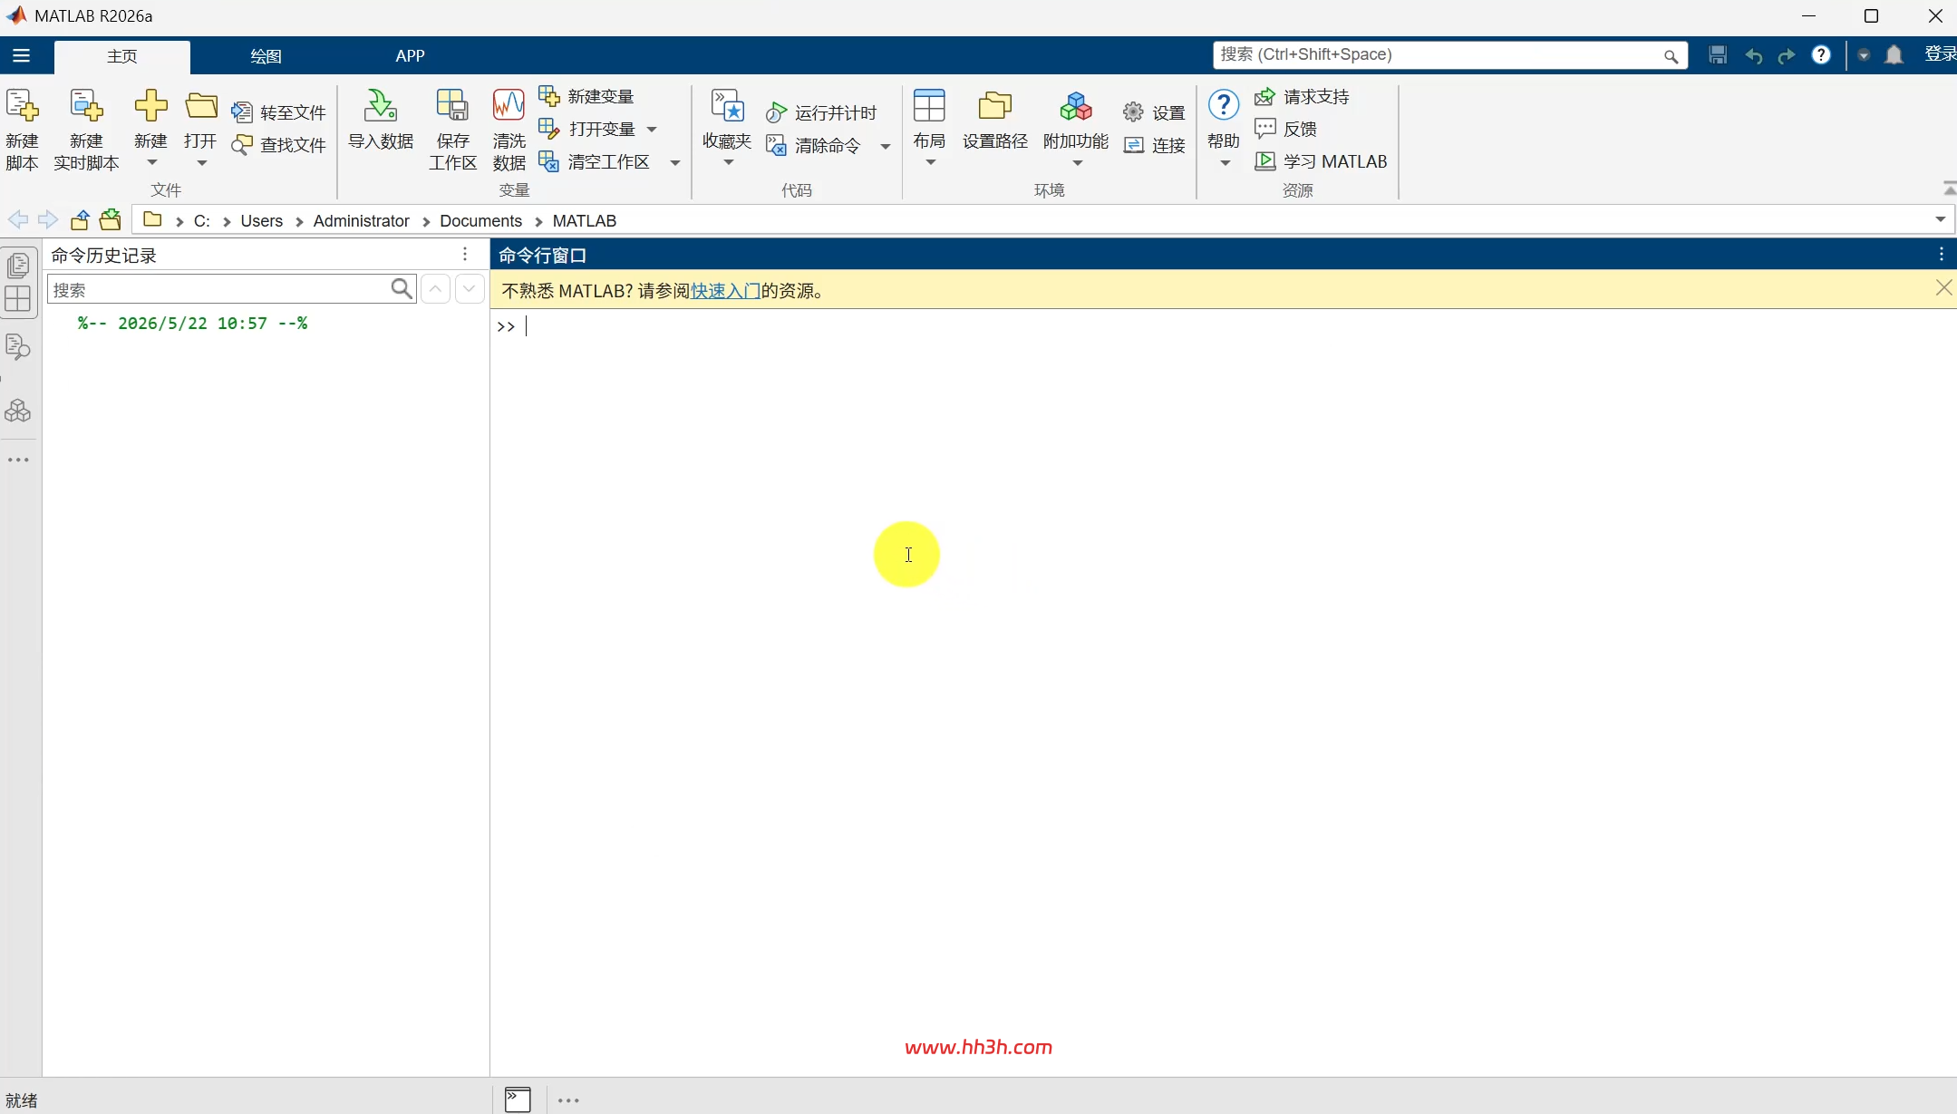Image resolution: width=1957 pixels, height=1114 pixels.
Task: Click the Connect (连接) button
Action: coord(1154,145)
